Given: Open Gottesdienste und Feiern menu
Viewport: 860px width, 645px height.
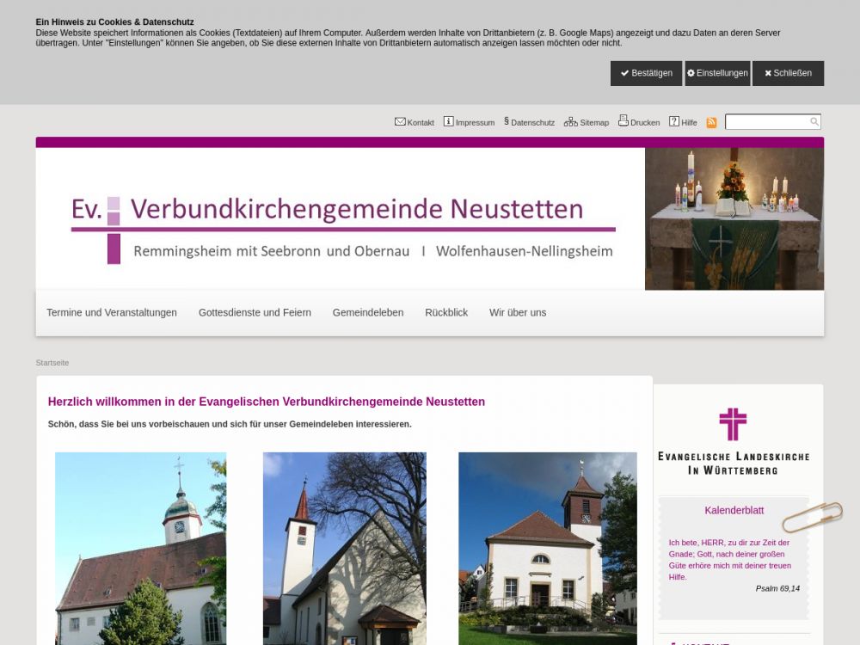Looking at the screenshot, I should 255,313.
